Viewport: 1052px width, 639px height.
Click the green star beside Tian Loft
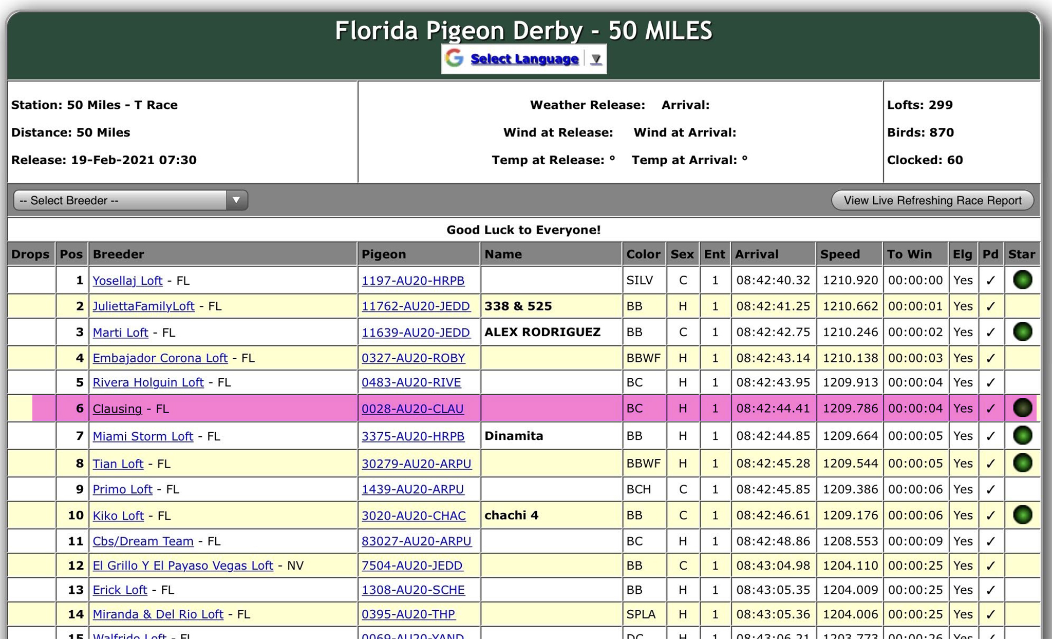click(x=1022, y=463)
